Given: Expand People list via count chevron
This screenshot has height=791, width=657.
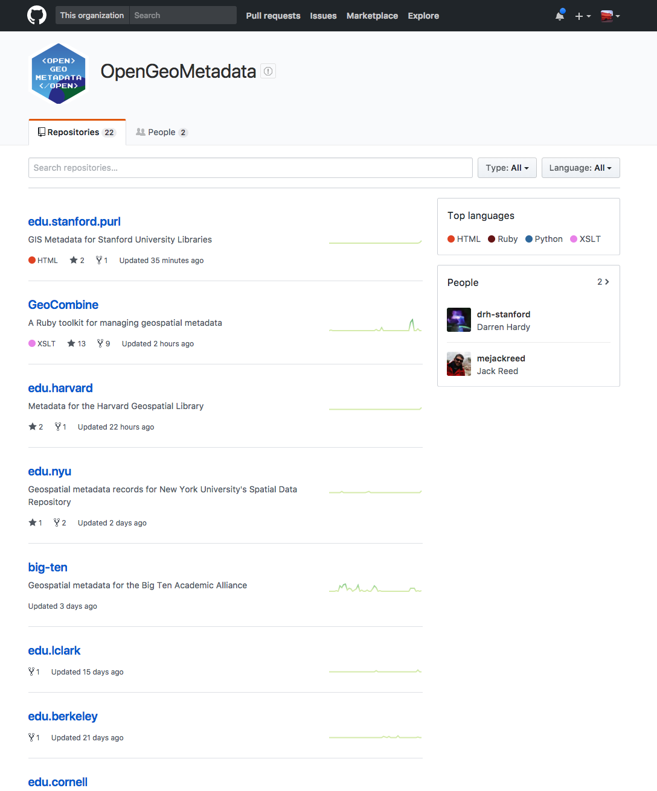Looking at the screenshot, I should (x=603, y=282).
